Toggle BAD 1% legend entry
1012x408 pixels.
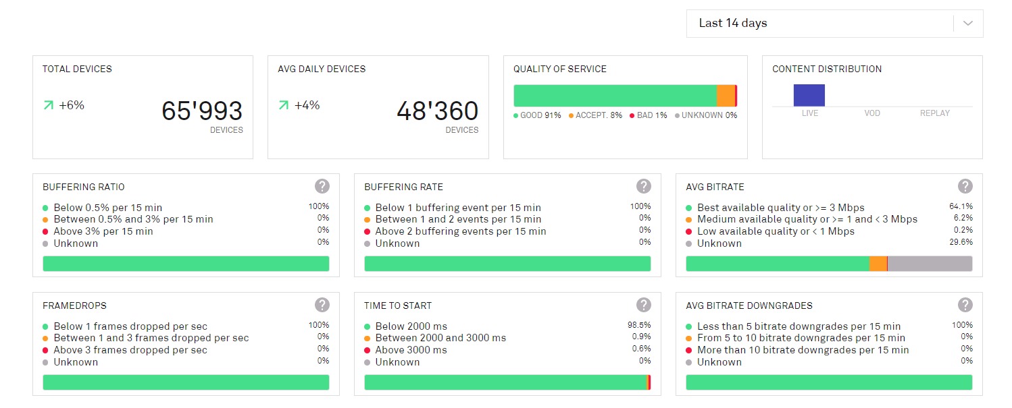649,115
